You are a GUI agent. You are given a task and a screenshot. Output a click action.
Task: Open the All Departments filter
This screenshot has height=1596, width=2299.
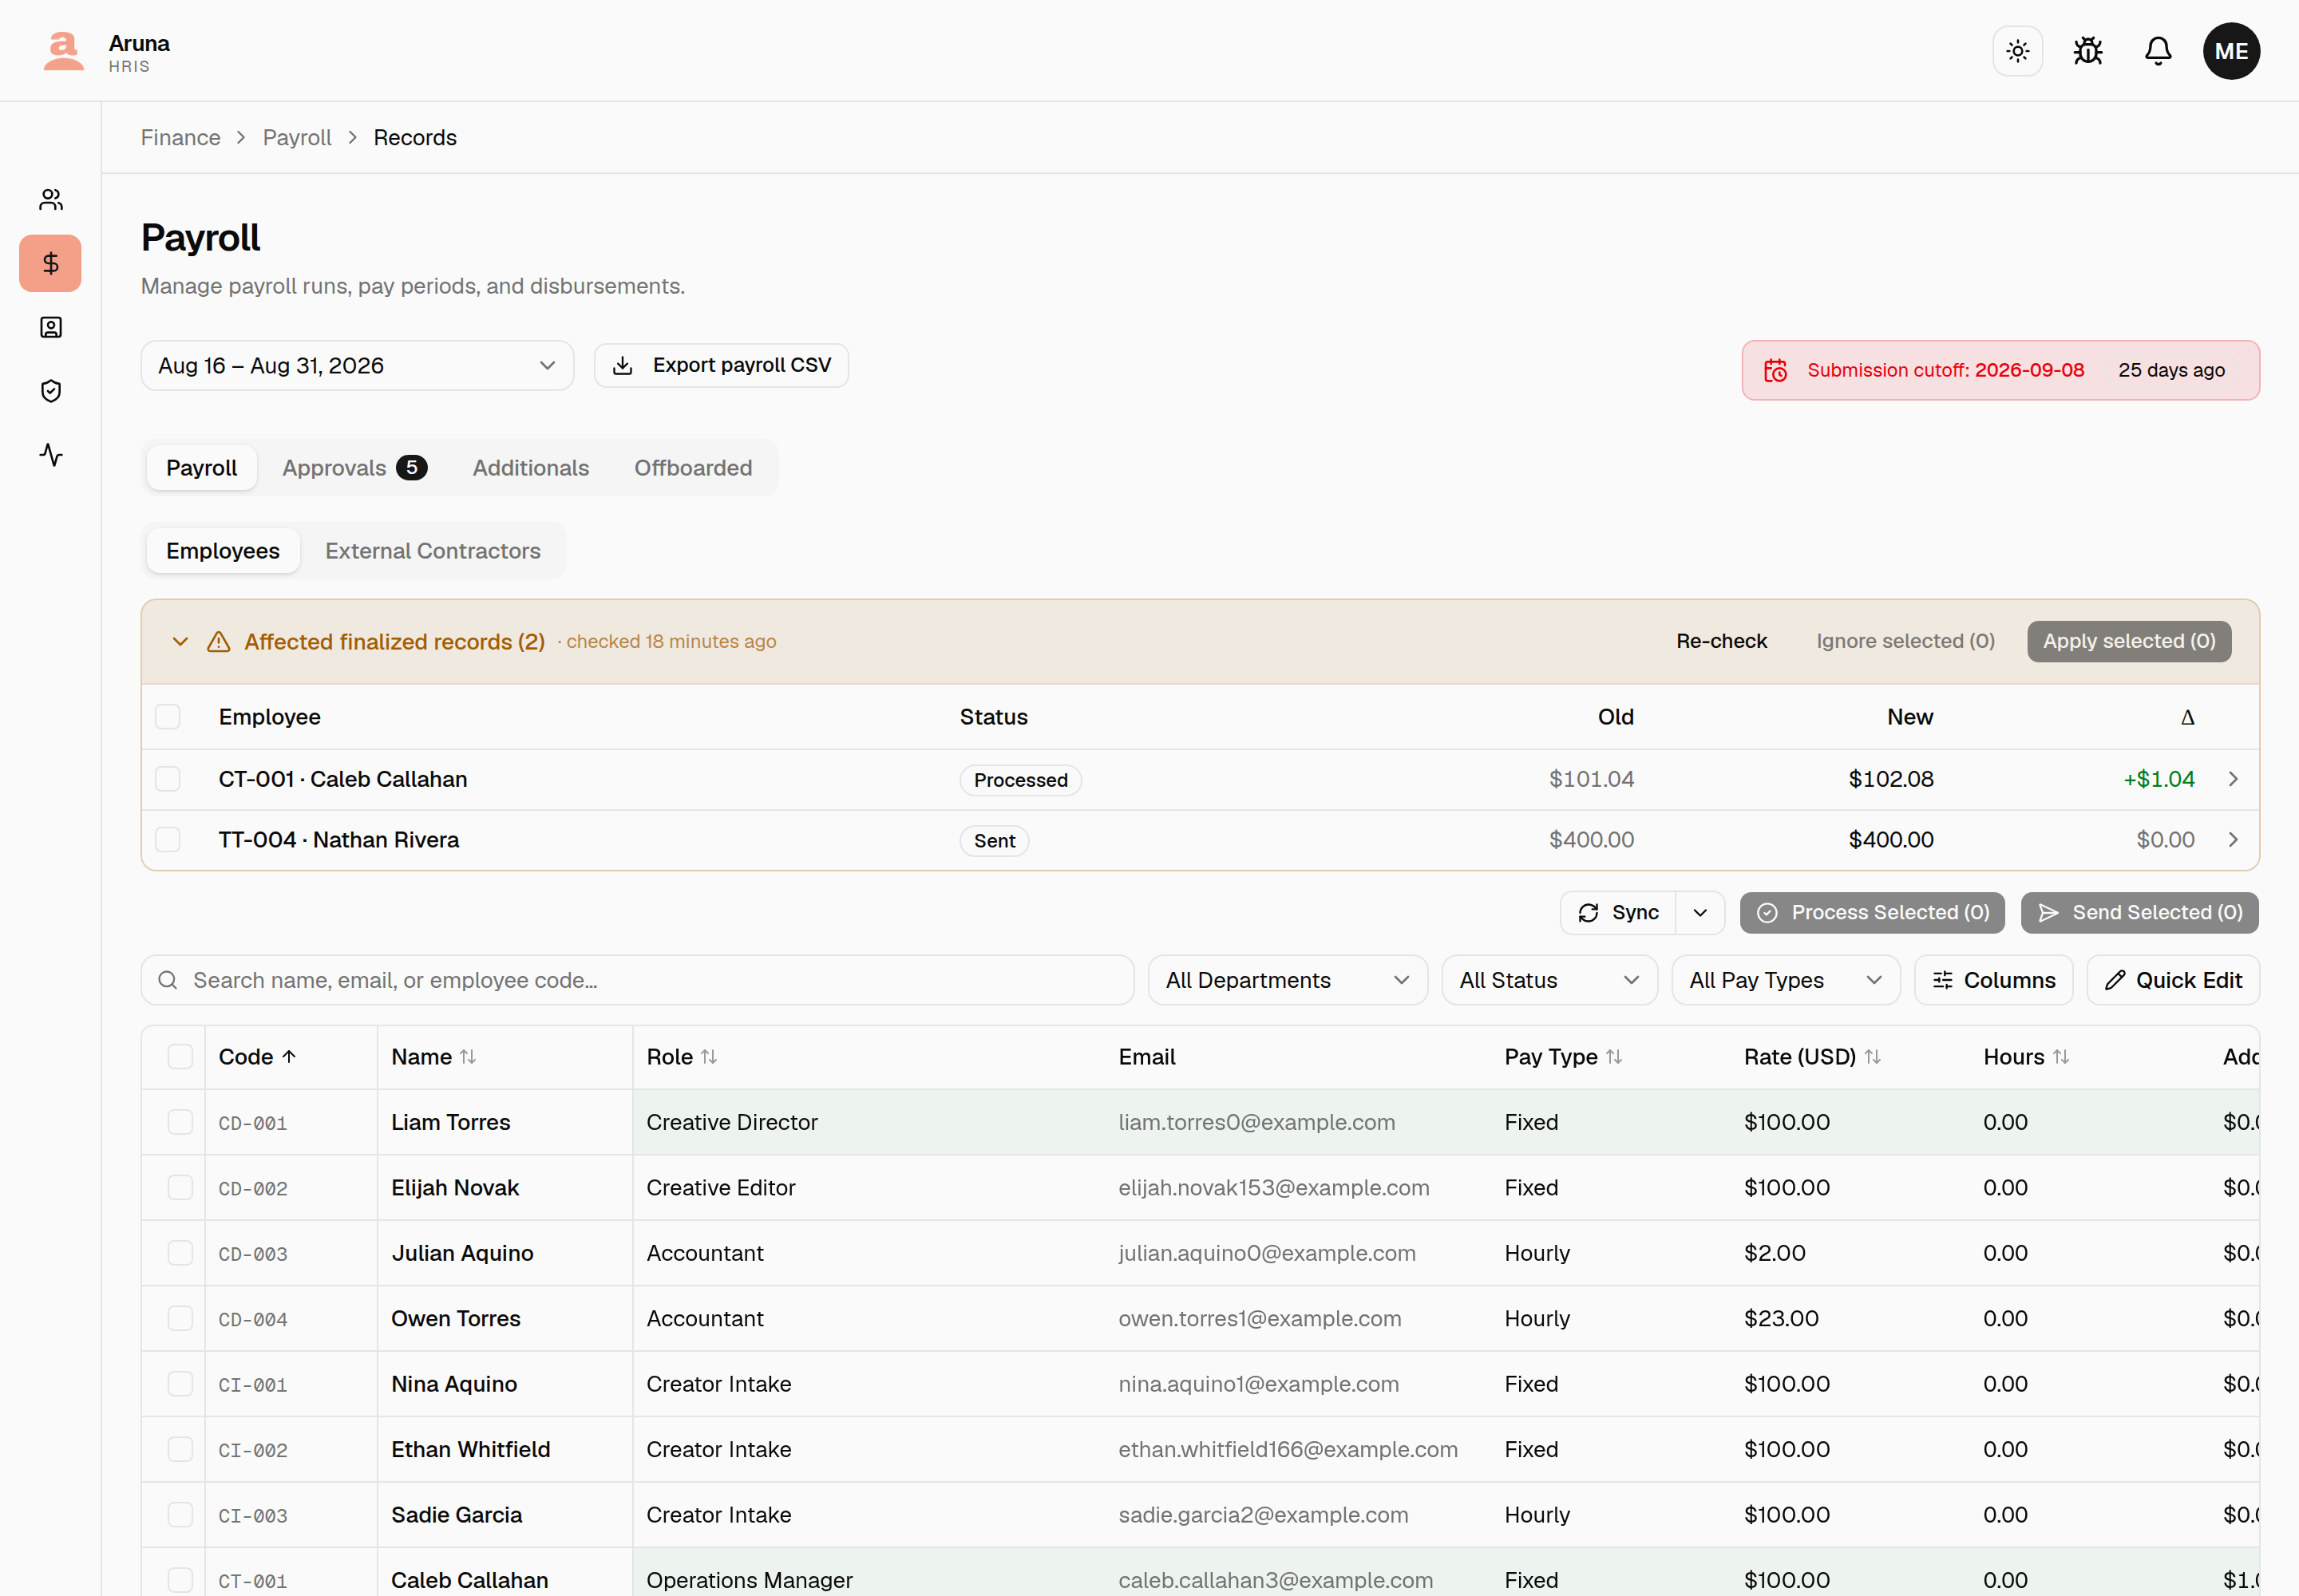click(1288, 980)
